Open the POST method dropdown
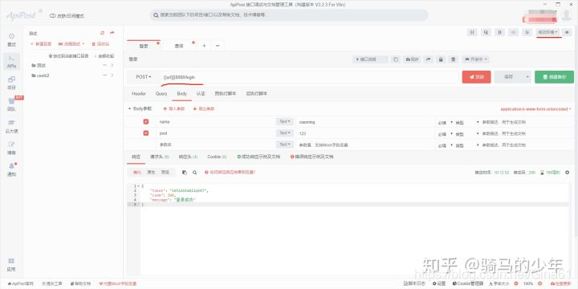 [144, 77]
